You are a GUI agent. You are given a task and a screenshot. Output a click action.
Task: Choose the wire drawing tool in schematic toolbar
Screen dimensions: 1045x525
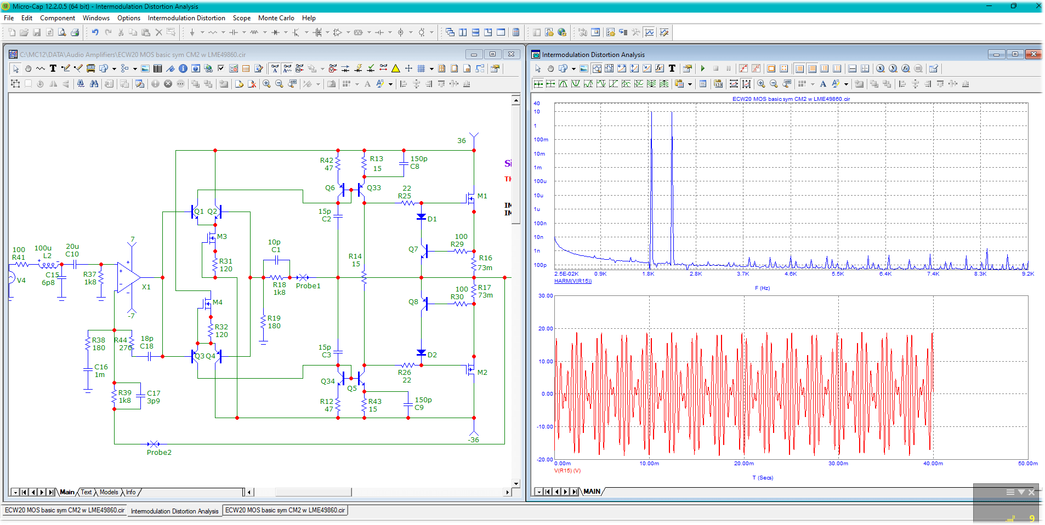(66, 69)
